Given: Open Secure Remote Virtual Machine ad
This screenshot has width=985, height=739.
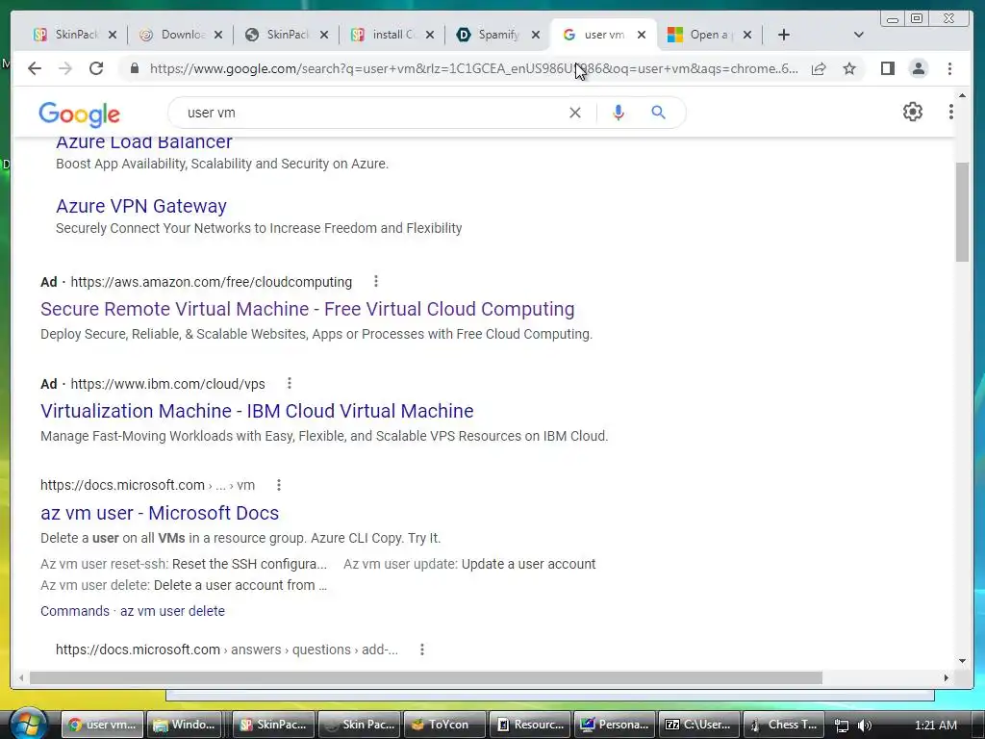Looking at the screenshot, I should coord(307,309).
